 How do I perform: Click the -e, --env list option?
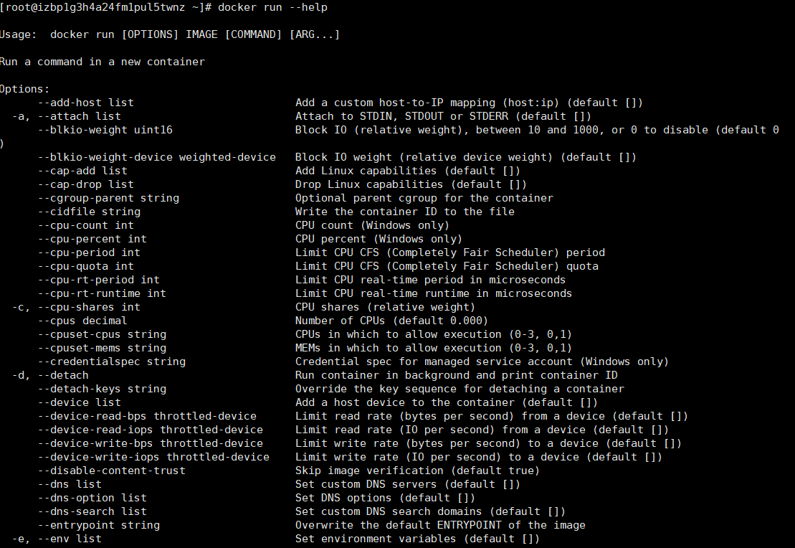(x=57, y=539)
